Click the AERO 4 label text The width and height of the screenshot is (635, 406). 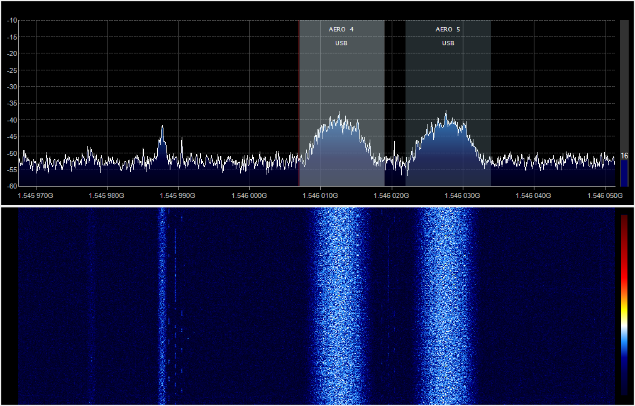(341, 29)
